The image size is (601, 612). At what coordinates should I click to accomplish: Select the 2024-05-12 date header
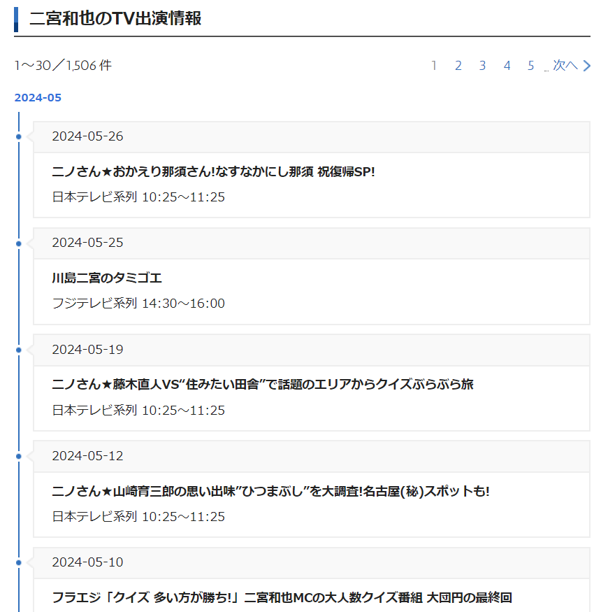311,456
